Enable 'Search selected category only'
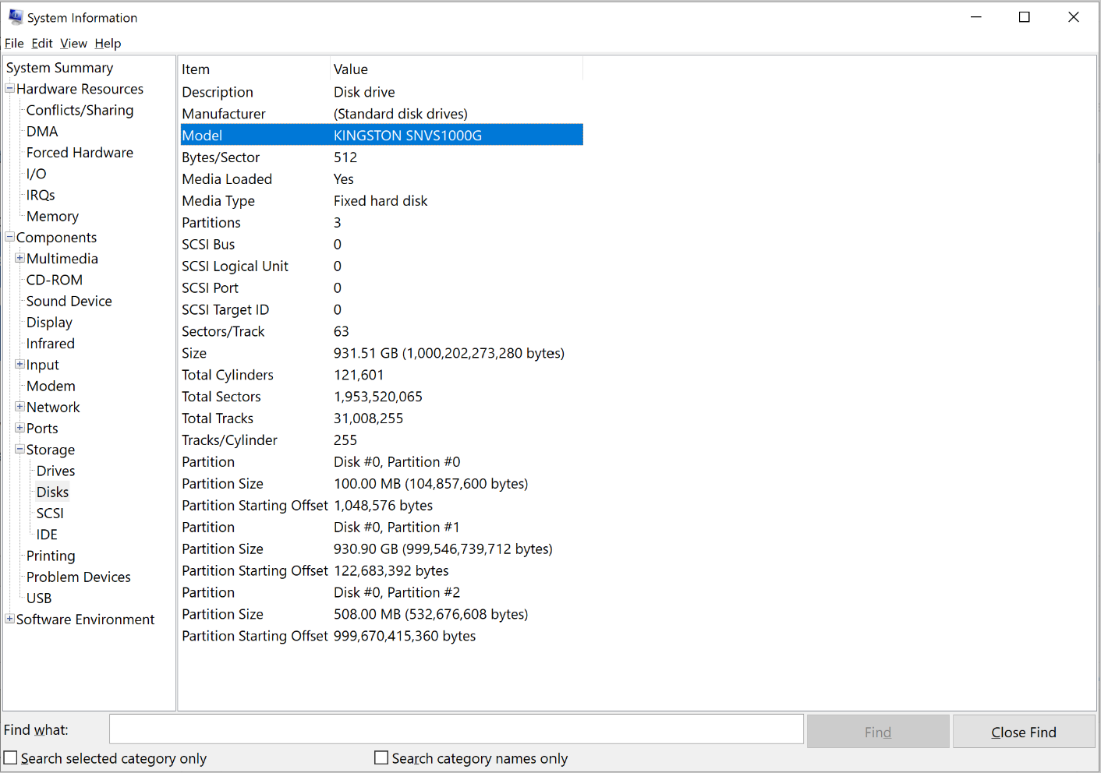The height and width of the screenshot is (773, 1101). coord(10,757)
